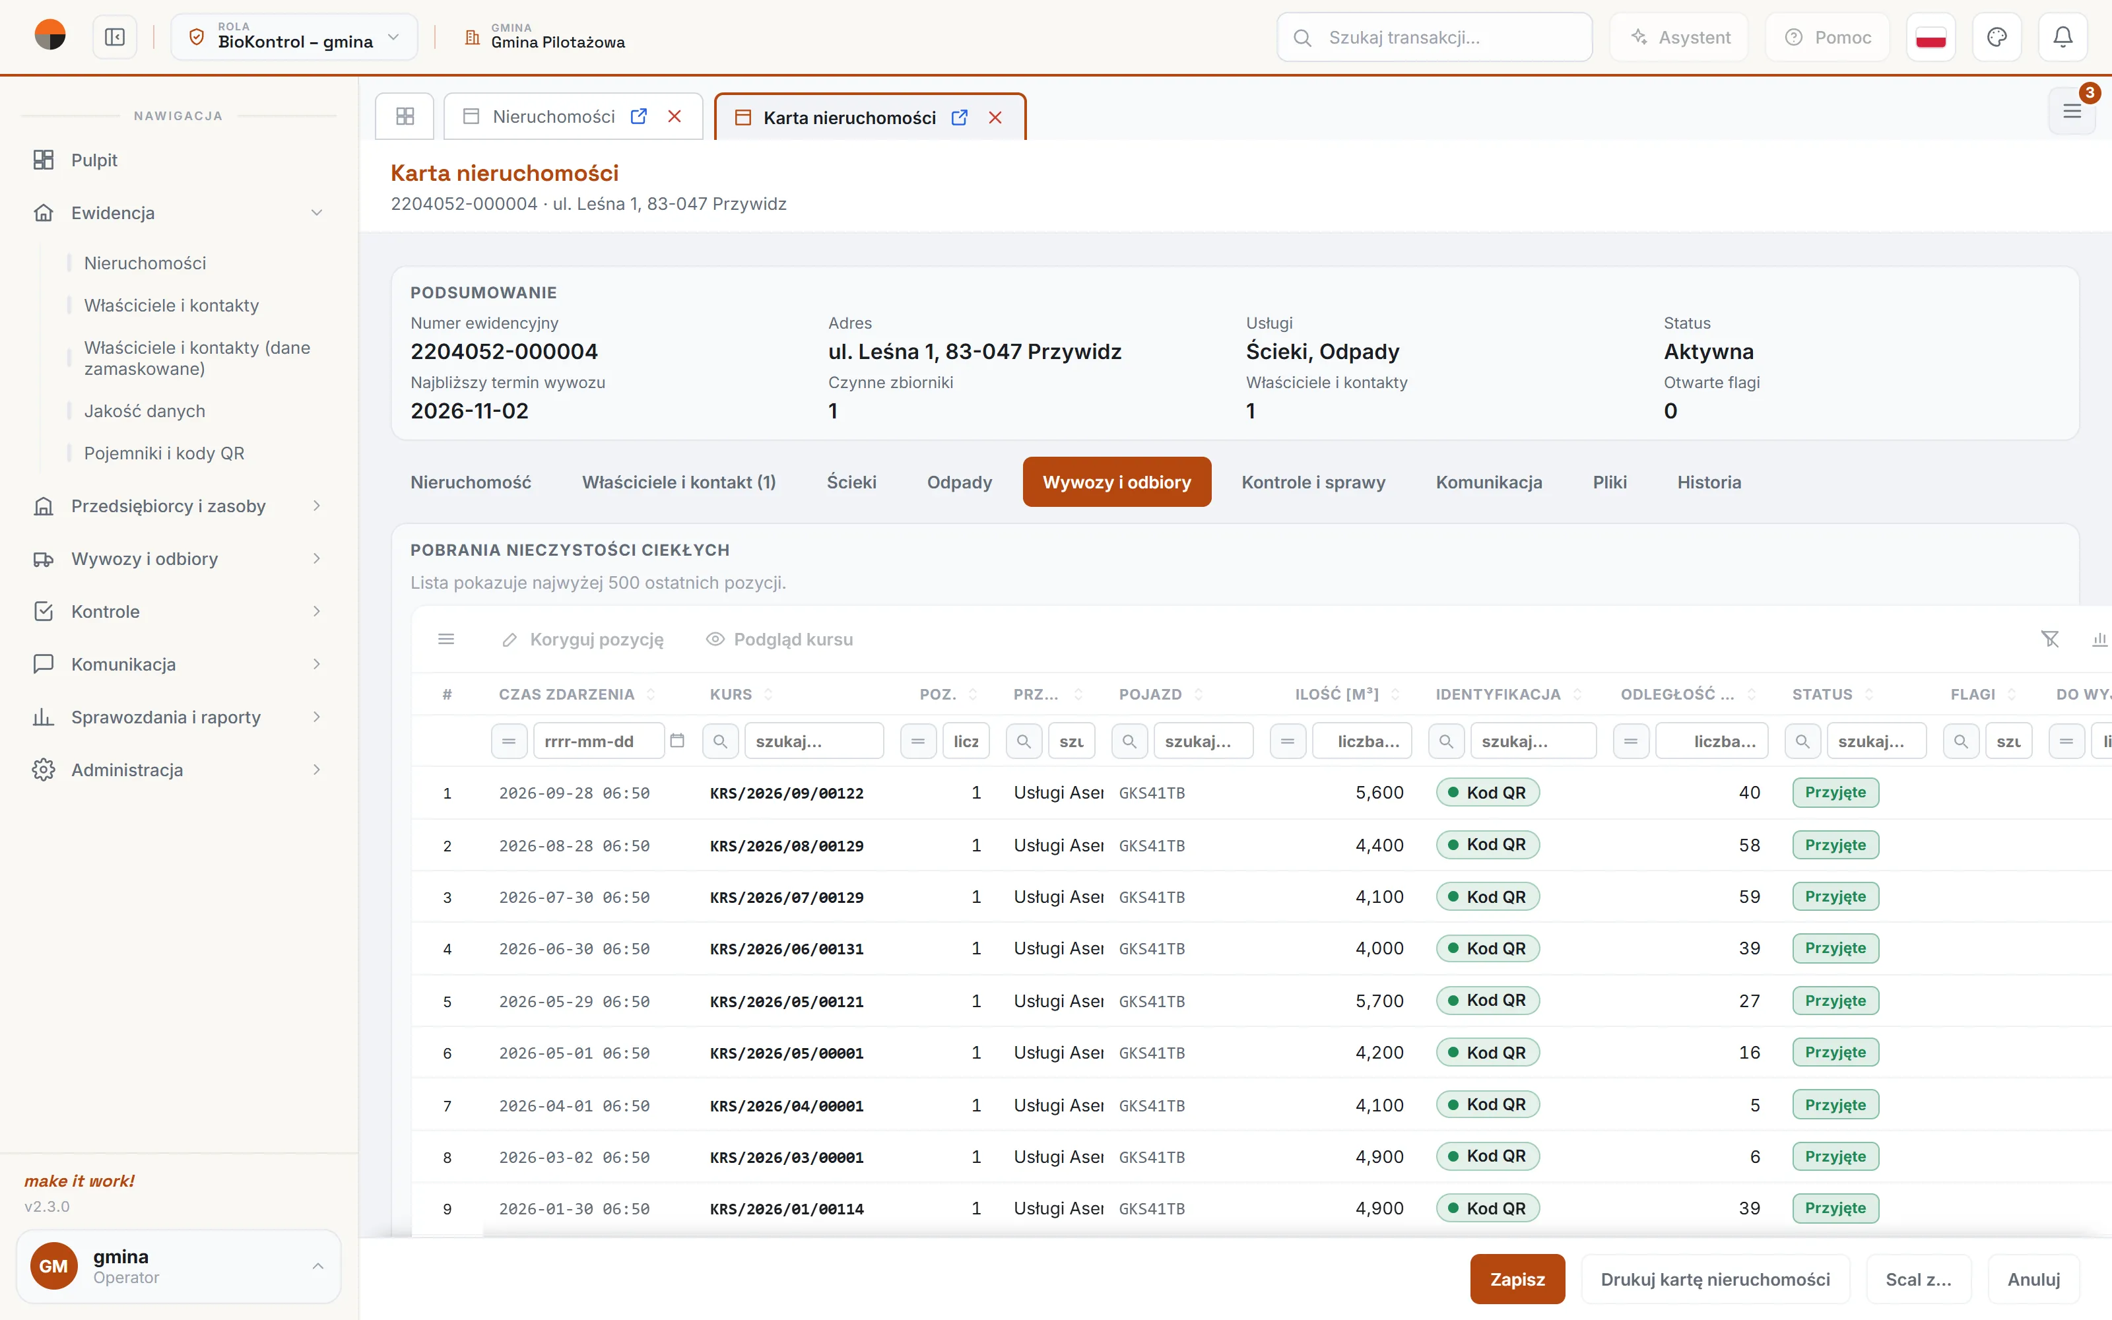Open role selector BioKontrol – gmina
This screenshot has width=2112, height=1320.
coord(294,38)
